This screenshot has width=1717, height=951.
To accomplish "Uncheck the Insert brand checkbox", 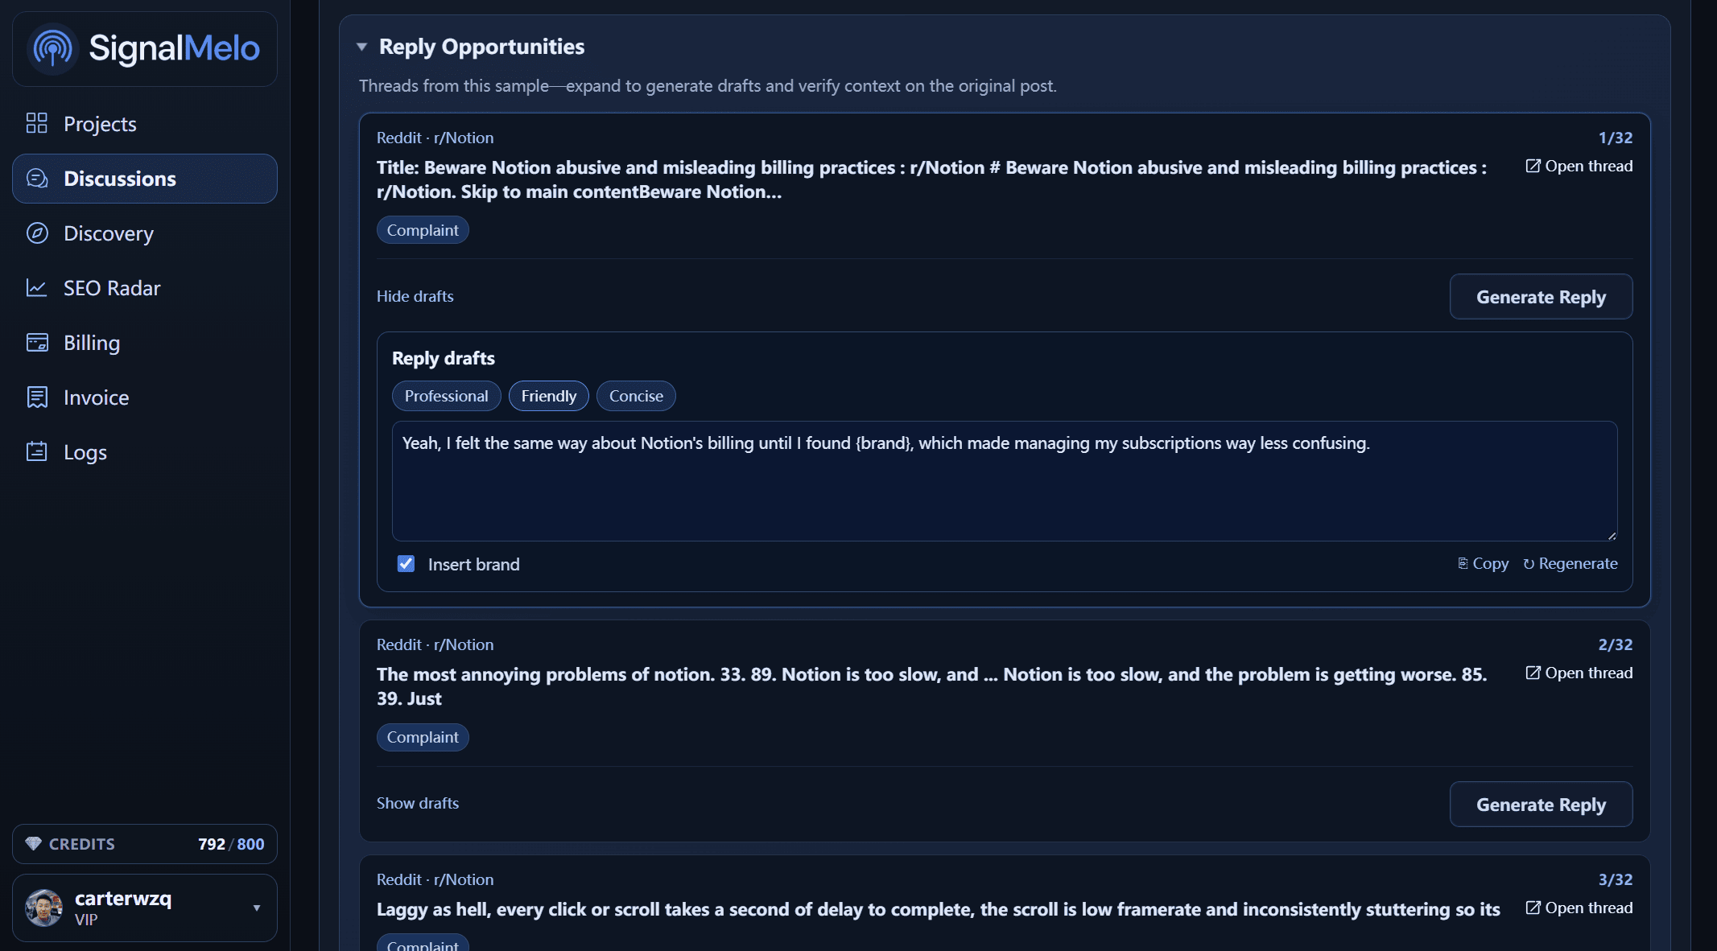I will tap(406, 564).
